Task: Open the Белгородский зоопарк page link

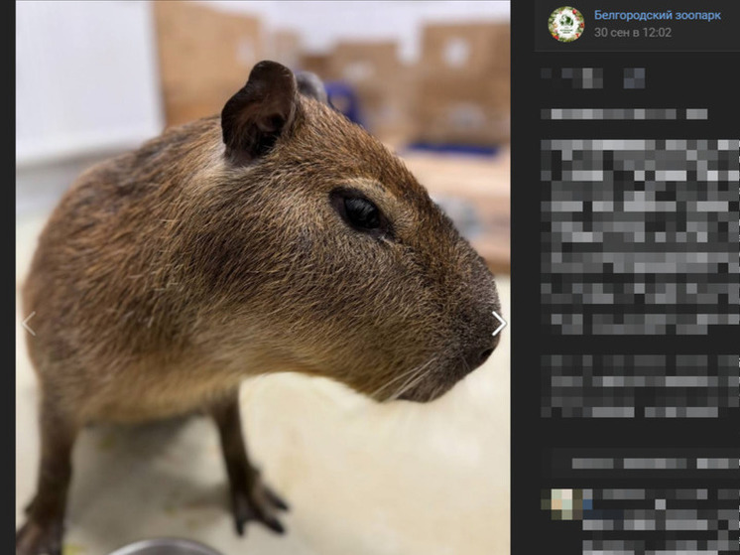Action: coord(657,16)
